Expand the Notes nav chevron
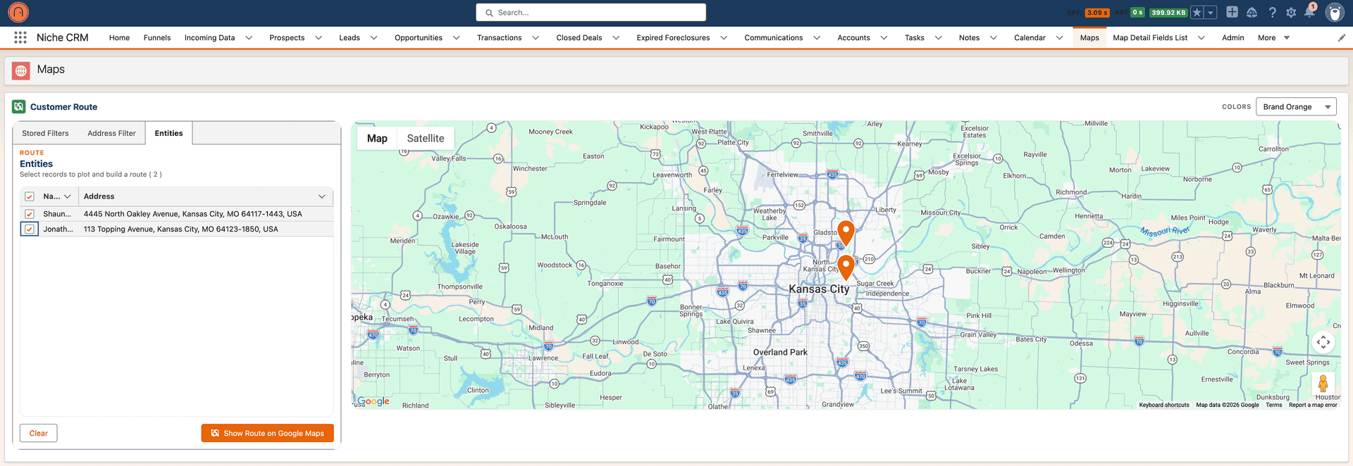The image size is (1353, 466). pos(993,37)
